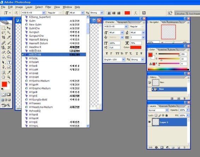Select the Move tool
This screenshot has height=157, width=200.
[9, 28]
